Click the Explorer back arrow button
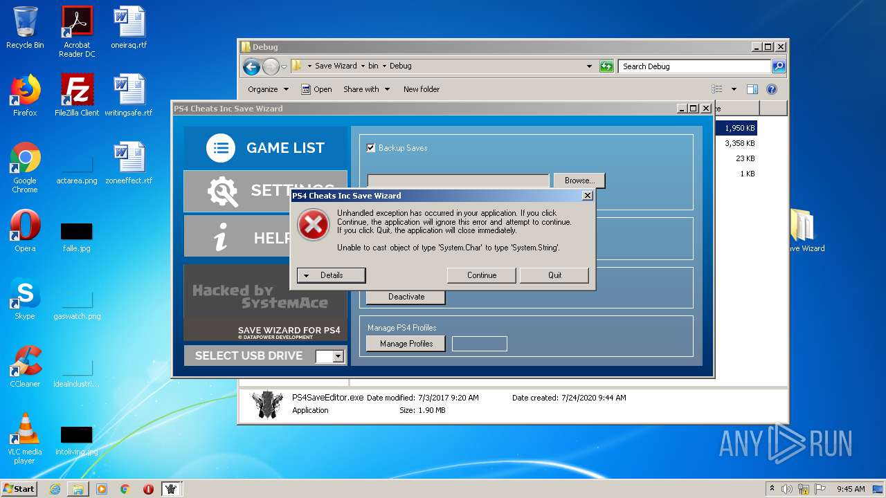Screen dimensions: 886x498 tap(252, 66)
